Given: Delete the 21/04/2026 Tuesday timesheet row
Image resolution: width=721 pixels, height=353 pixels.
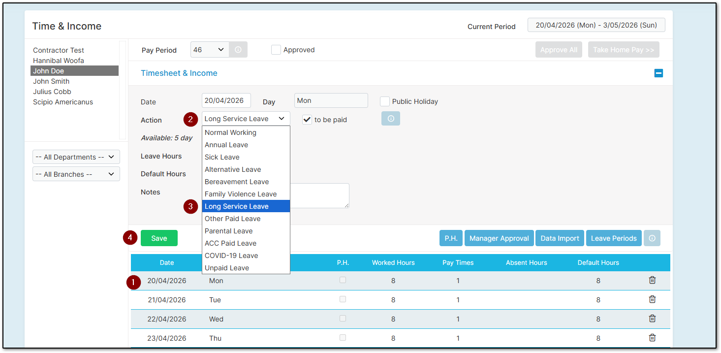Looking at the screenshot, I should [x=652, y=299].
